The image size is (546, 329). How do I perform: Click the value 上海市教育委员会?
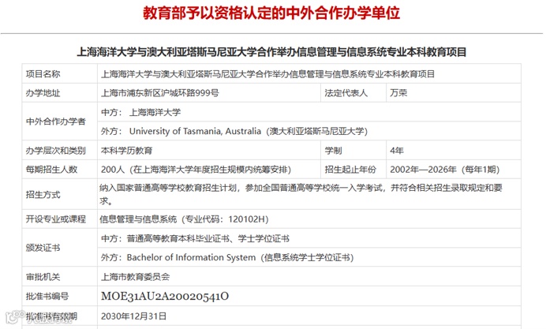tap(135, 277)
